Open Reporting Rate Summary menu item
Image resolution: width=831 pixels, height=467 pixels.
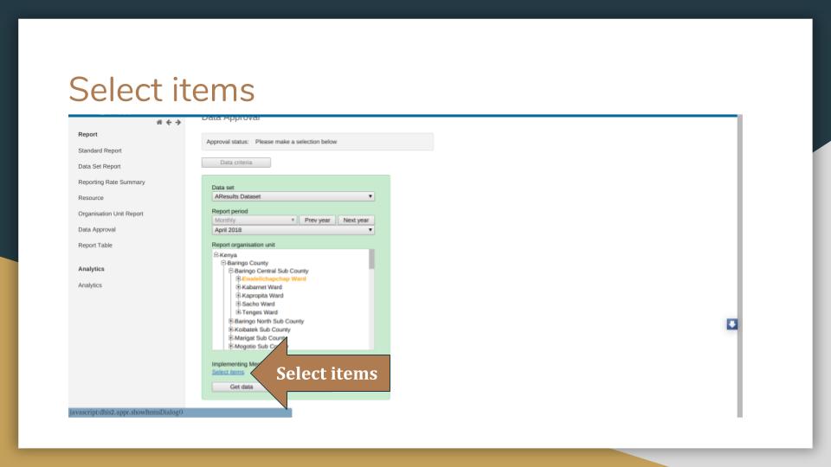[112, 182]
